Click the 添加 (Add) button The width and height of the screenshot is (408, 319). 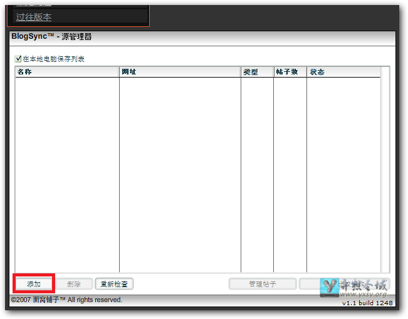(x=34, y=284)
